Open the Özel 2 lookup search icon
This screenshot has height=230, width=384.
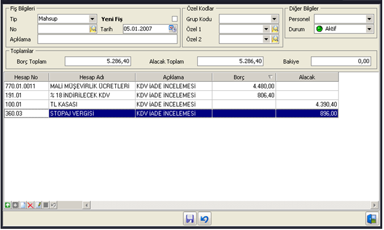pos(275,39)
